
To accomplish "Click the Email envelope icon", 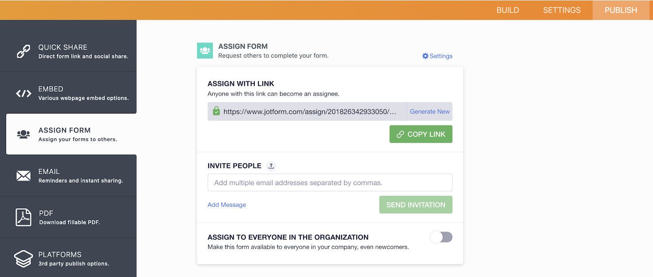I will (x=23, y=176).
